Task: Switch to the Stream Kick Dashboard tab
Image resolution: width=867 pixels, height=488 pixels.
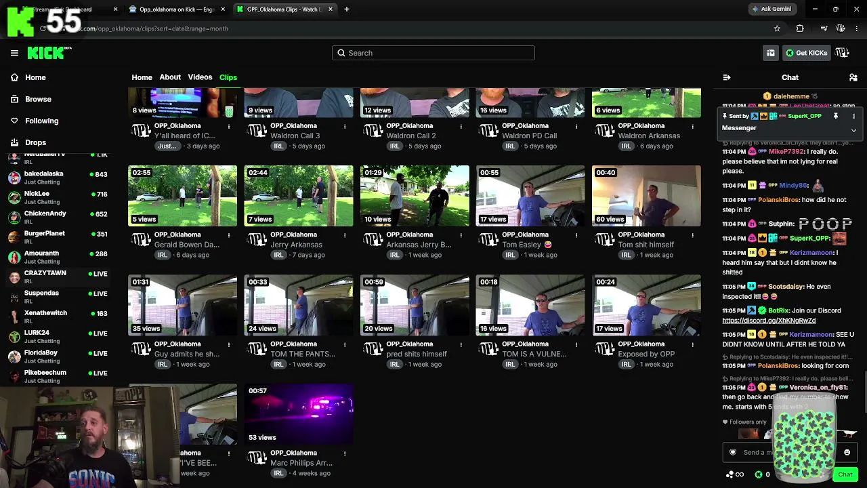Action: click(x=66, y=9)
